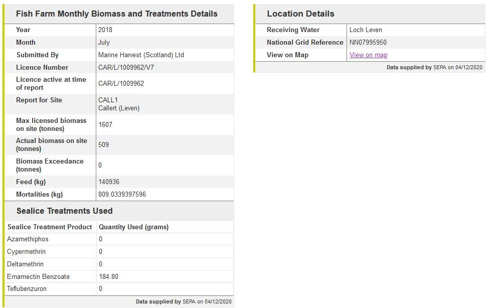Click the actual biomass value 509
The height and width of the screenshot is (308, 488).
(x=103, y=145)
